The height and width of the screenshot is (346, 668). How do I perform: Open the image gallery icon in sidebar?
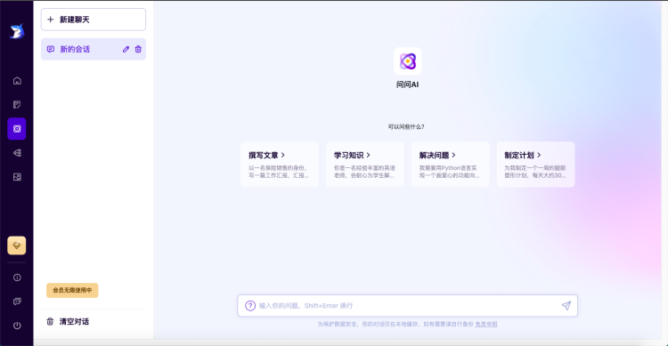click(17, 177)
